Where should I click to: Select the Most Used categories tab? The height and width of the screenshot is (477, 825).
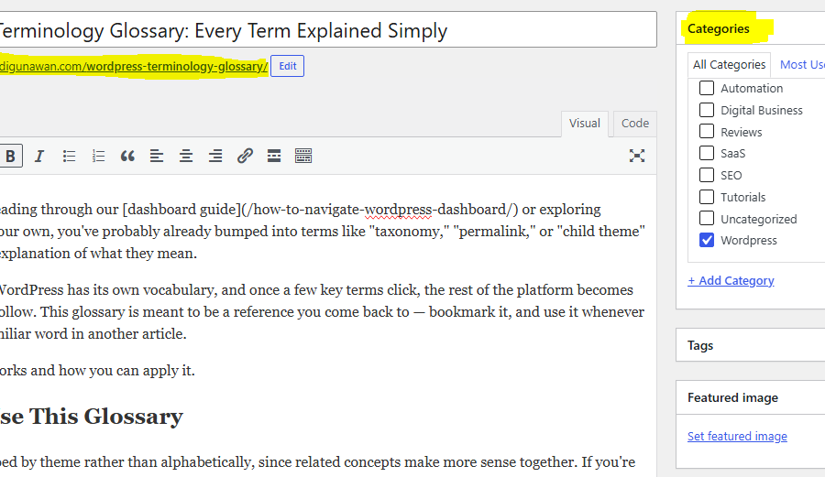pos(802,65)
